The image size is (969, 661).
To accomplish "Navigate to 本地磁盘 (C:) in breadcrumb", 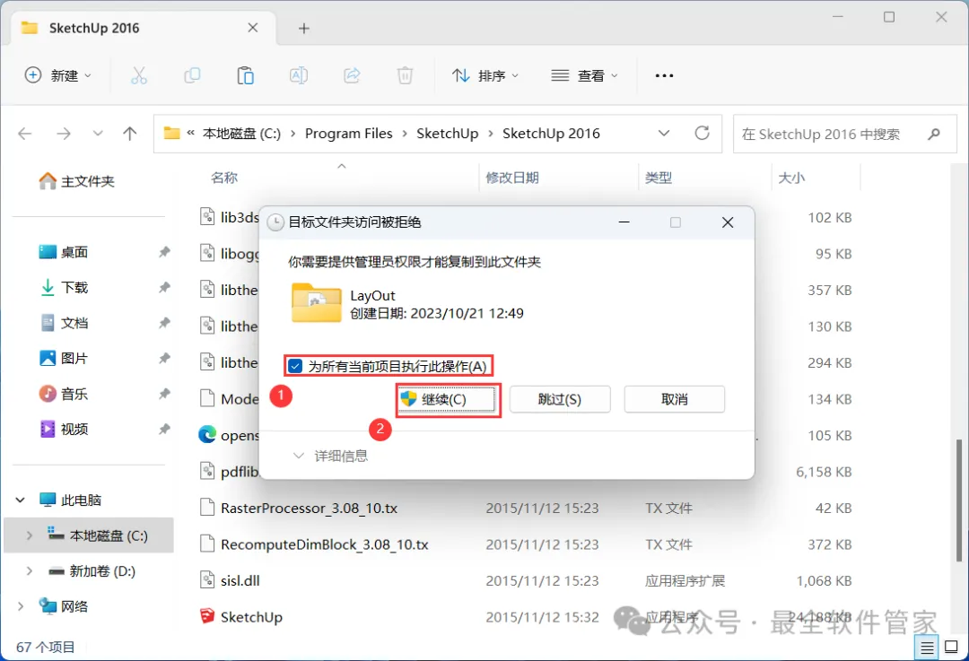I will [x=241, y=134].
